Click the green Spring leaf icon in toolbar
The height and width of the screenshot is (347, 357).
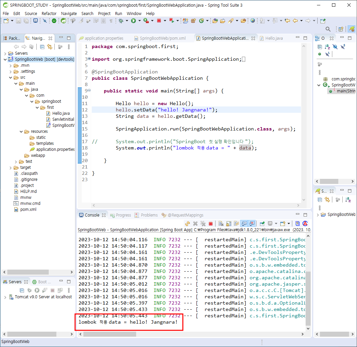point(63,21)
